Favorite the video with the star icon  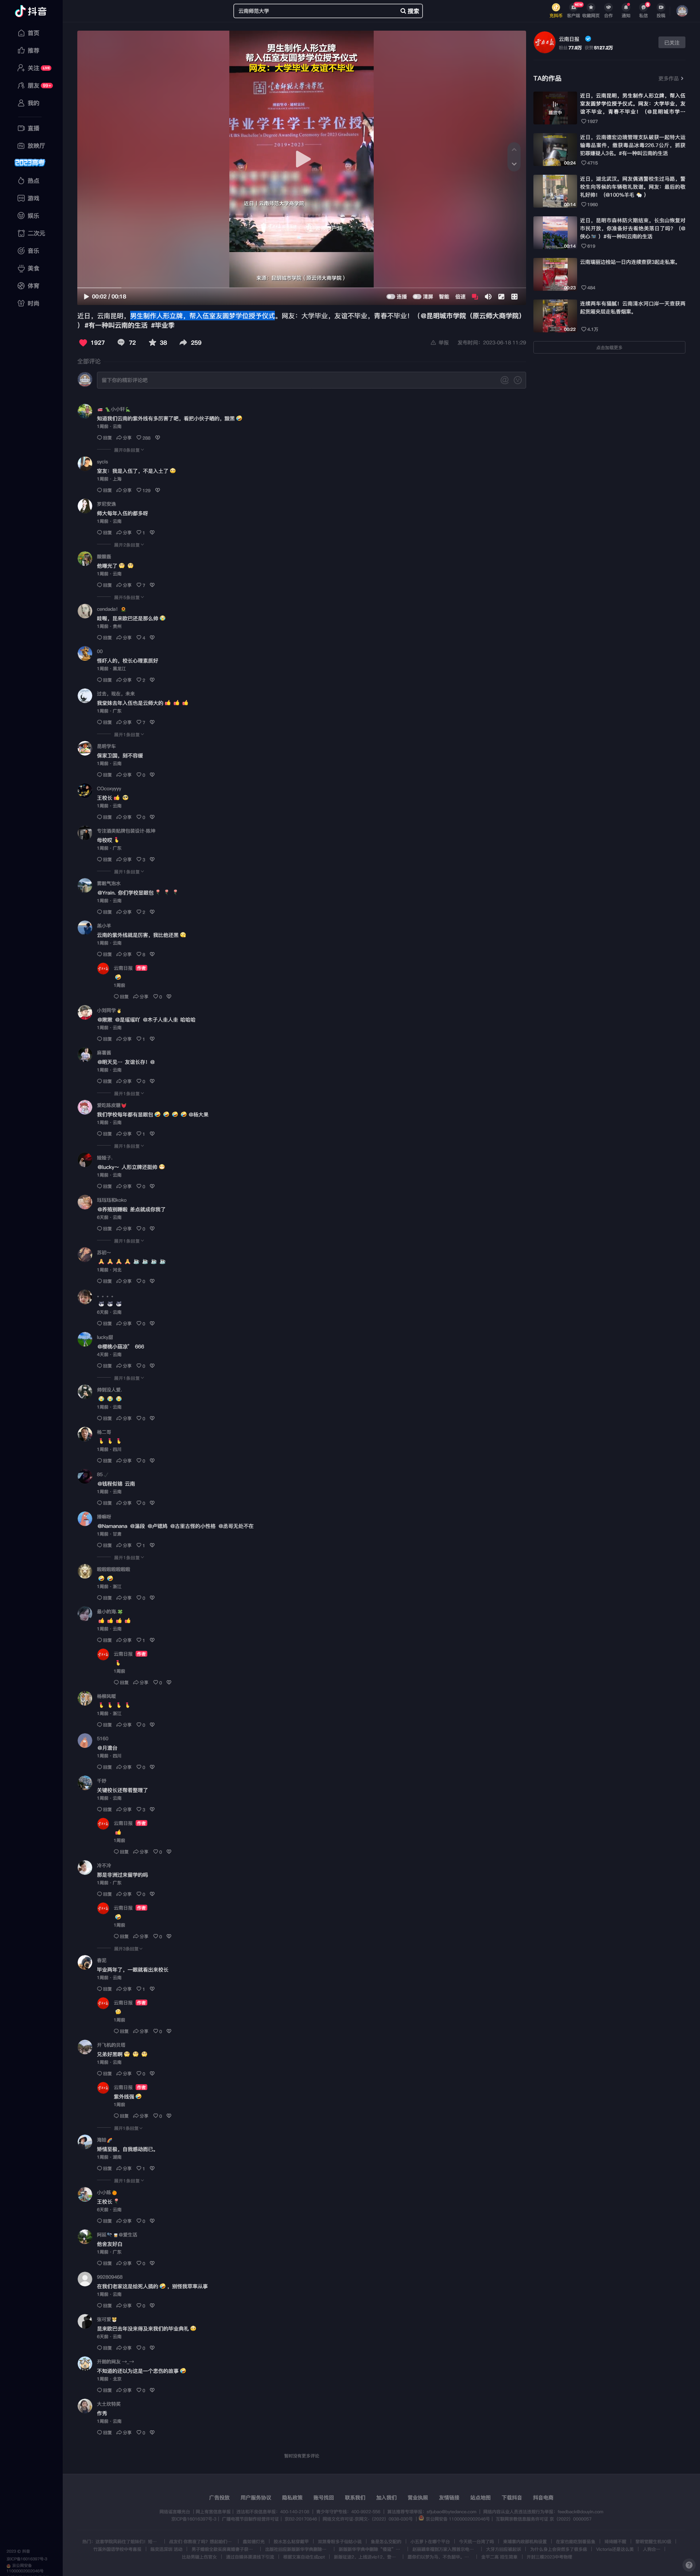tap(152, 342)
